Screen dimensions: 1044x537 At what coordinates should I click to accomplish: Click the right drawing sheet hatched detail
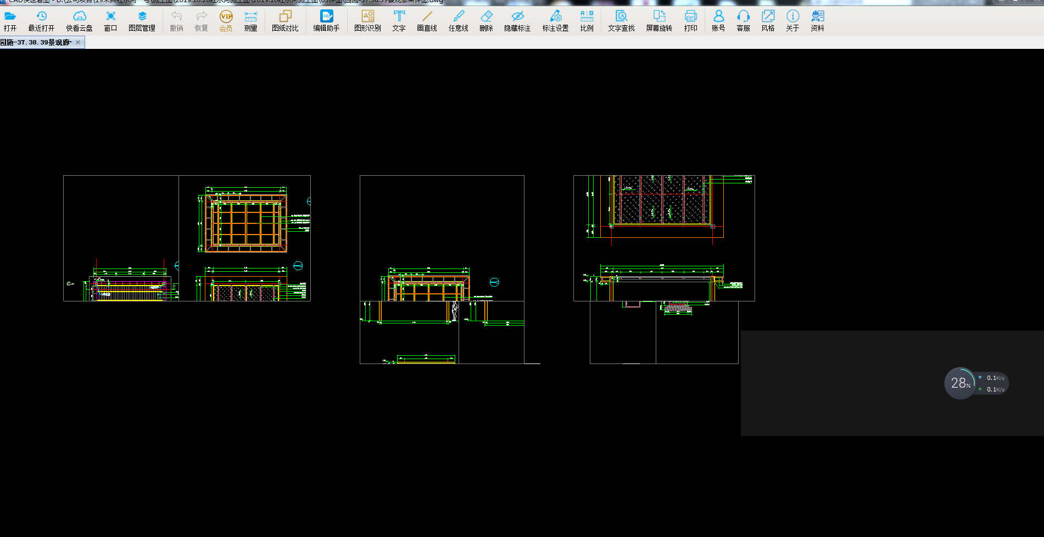[662, 200]
